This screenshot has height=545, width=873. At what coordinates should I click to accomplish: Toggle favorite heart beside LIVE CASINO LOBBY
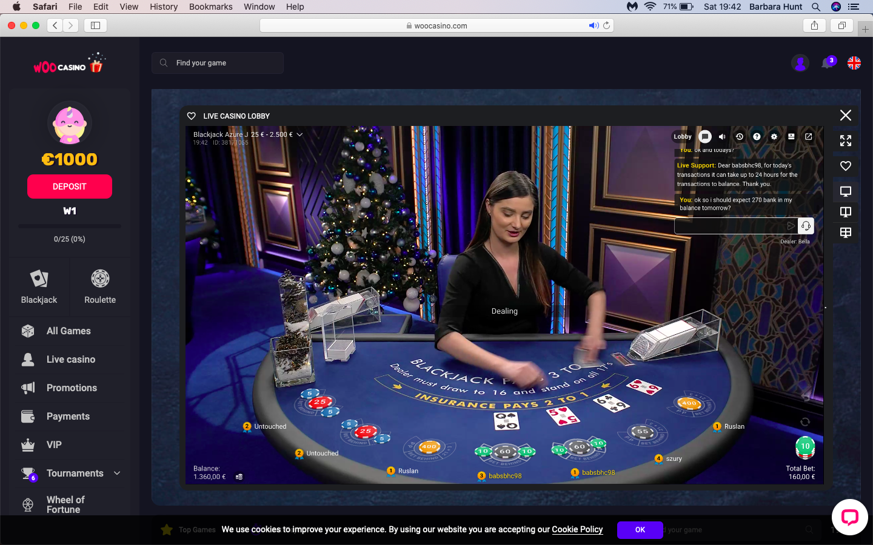coord(192,116)
